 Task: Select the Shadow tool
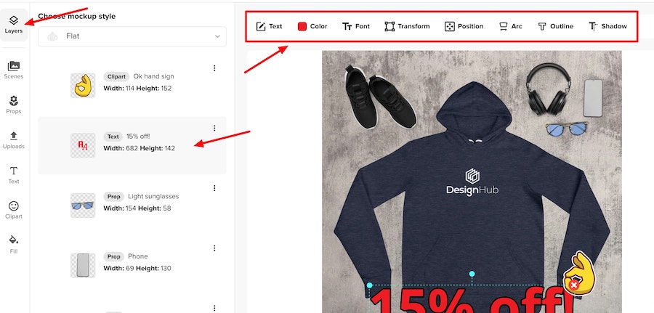coord(607,26)
